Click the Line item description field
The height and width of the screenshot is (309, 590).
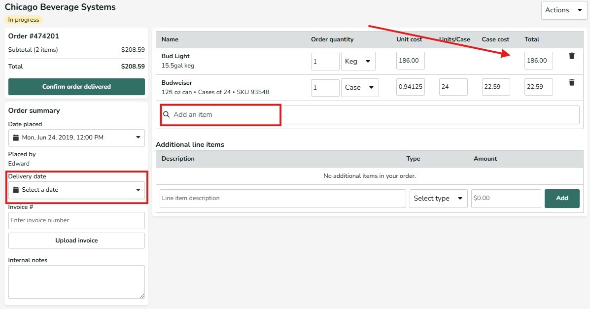(282, 198)
